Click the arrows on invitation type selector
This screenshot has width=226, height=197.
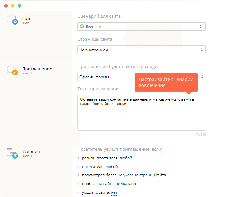click(x=202, y=77)
